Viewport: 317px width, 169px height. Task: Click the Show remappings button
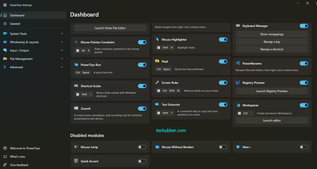click(272, 34)
